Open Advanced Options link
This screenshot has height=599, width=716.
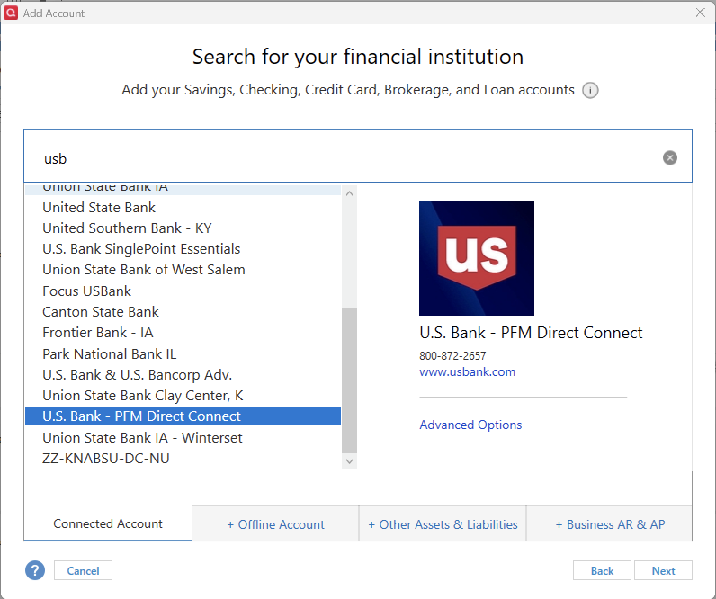[470, 425]
